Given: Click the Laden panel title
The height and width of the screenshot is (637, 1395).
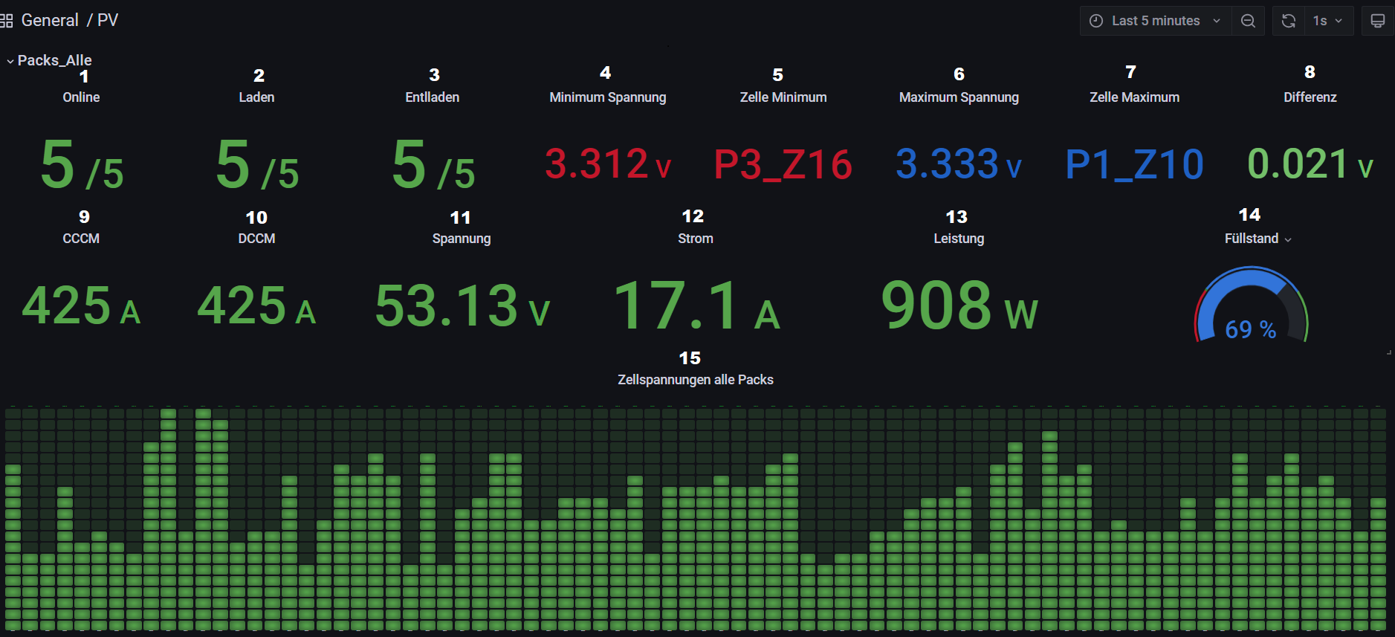Looking at the screenshot, I should tap(256, 97).
